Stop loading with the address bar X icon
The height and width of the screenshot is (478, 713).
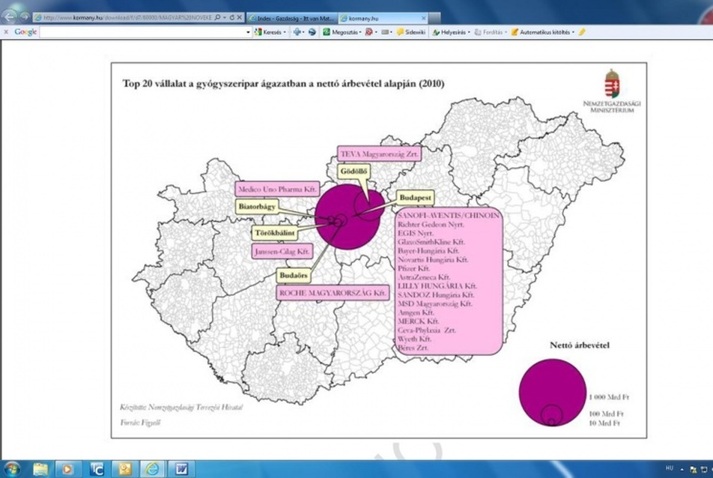(x=239, y=18)
